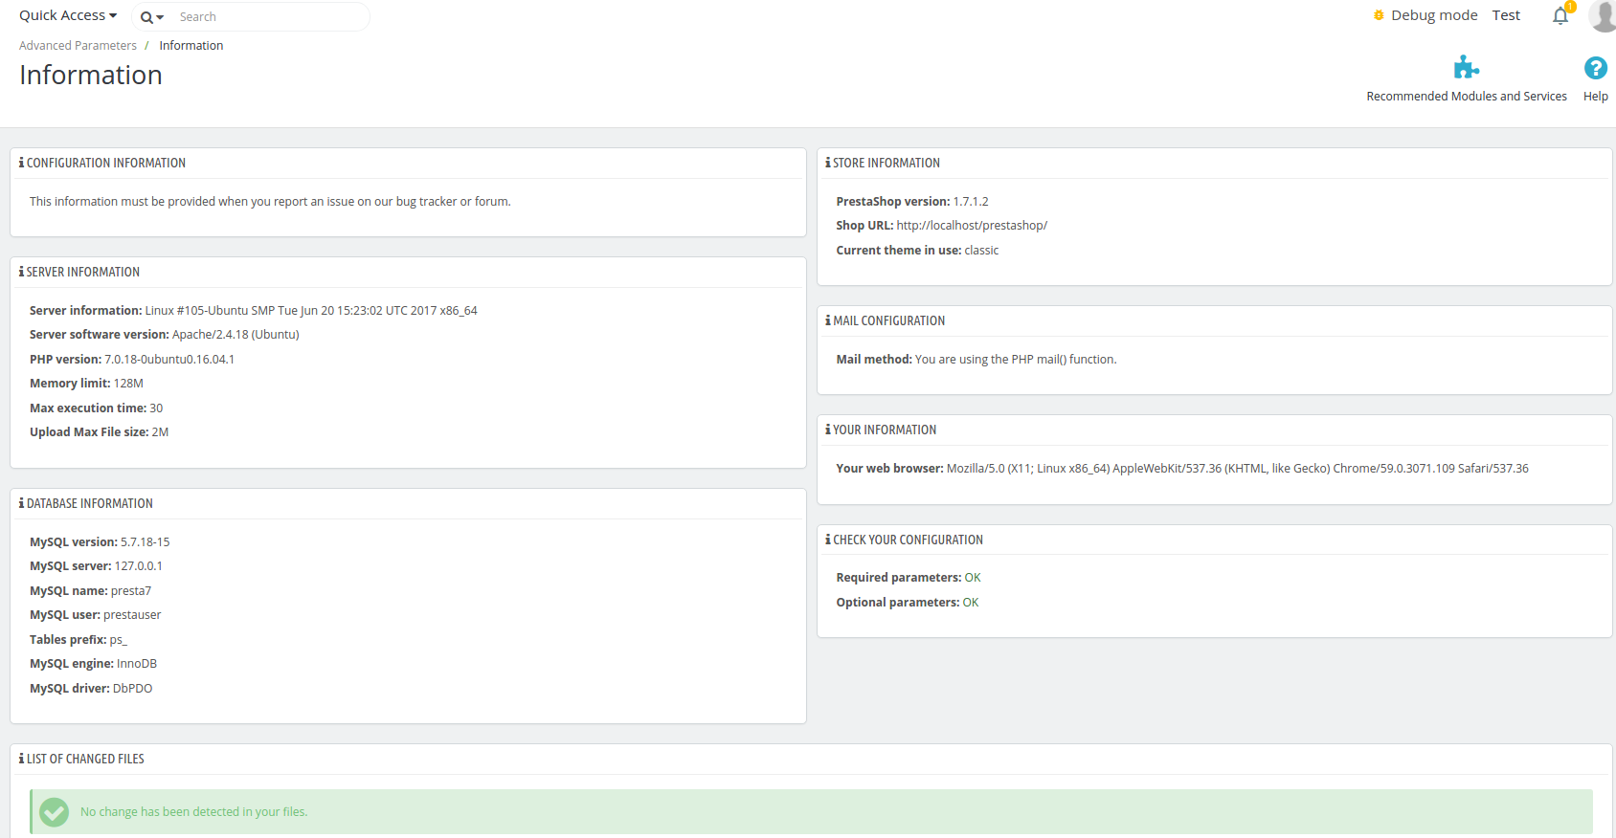Click Recommended Modules and Services label
The image size is (1616, 838).
tap(1467, 97)
